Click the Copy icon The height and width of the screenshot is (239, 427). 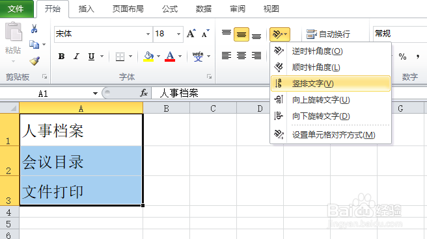[34, 44]
